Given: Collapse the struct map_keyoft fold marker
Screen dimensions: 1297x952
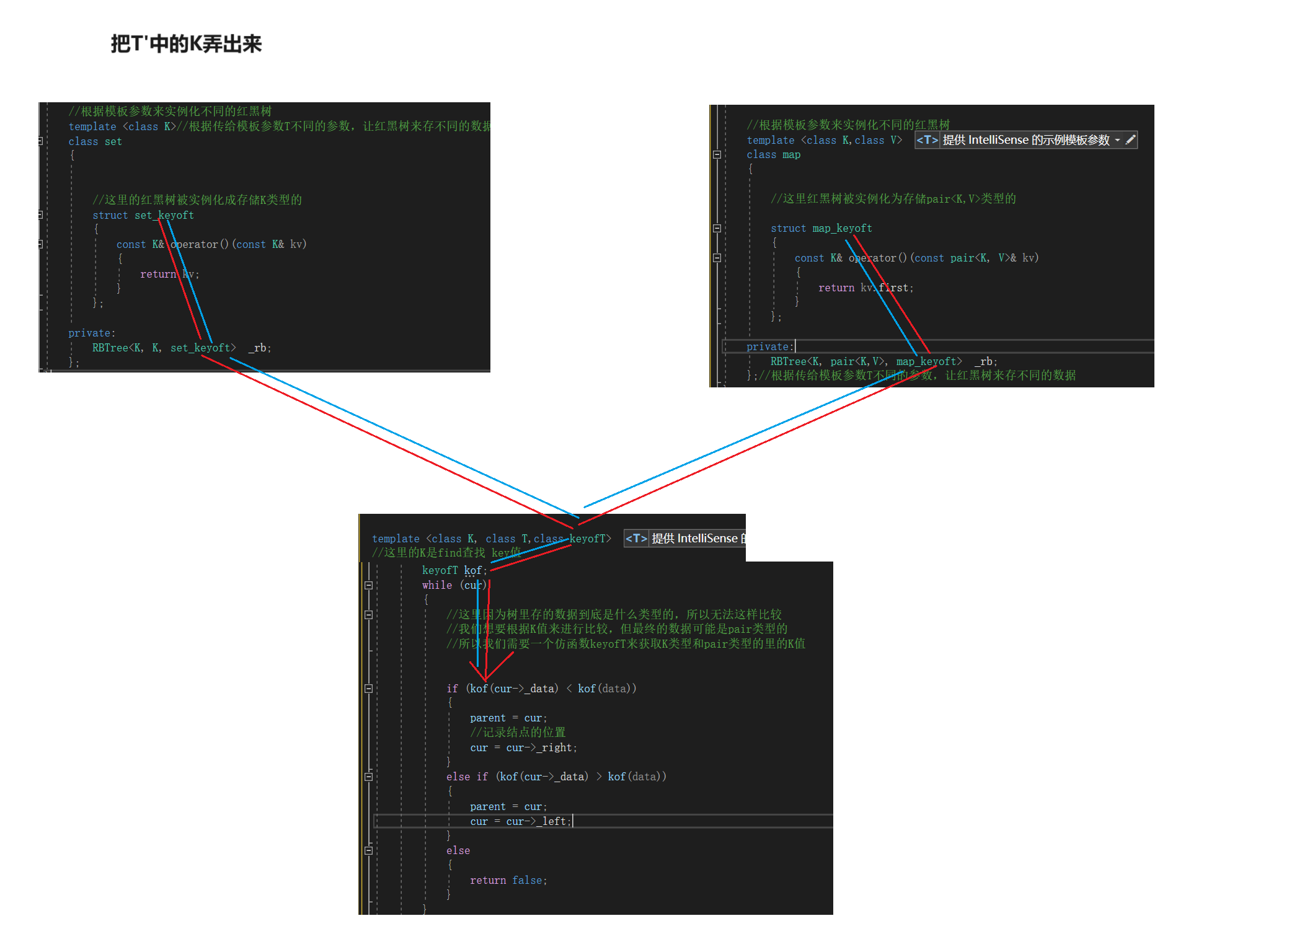Looking at the screenshot, I should (717, 228).
